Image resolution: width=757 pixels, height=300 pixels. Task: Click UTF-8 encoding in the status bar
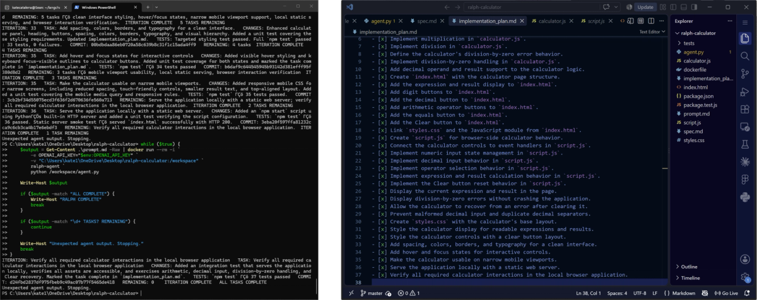point(640,293)
